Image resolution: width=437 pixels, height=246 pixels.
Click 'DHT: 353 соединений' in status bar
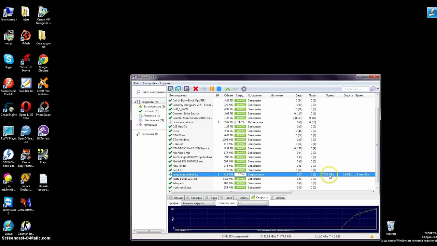(x=235, y=236)
